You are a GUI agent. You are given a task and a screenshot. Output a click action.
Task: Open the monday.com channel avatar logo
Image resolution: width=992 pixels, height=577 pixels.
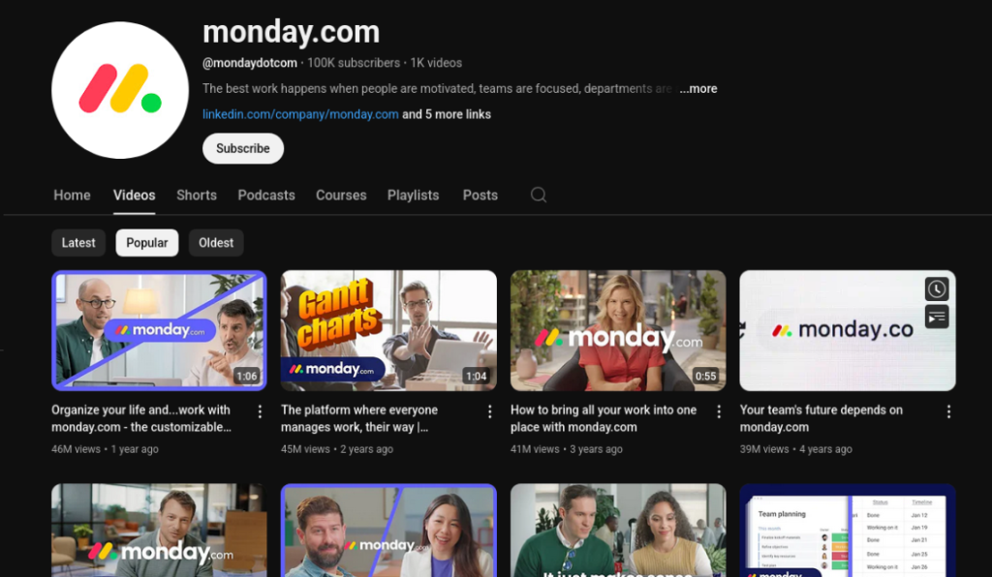click(120, 90)
